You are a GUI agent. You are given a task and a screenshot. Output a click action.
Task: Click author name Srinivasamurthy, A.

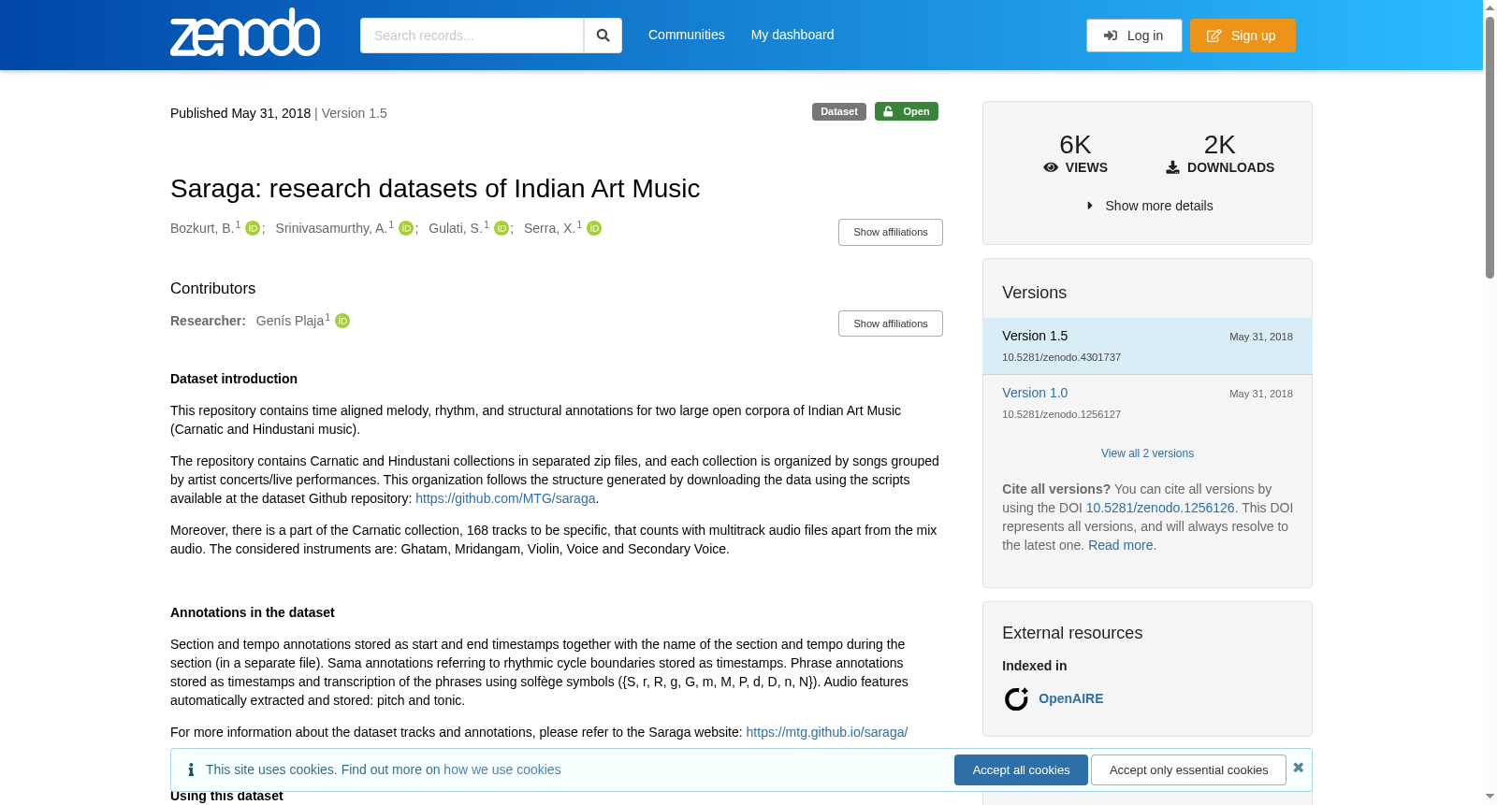(x=331, y=228)
